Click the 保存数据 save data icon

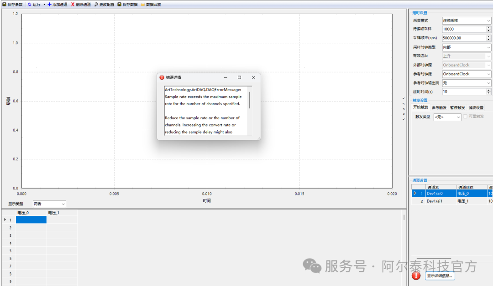[120, 4]
